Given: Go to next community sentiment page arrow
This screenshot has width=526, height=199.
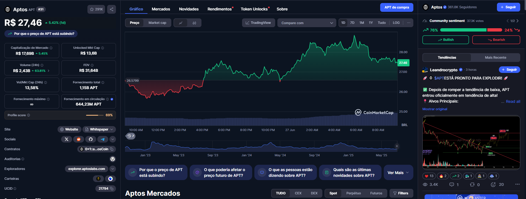Looking at the screenshot, I should [x=518, y=21].
